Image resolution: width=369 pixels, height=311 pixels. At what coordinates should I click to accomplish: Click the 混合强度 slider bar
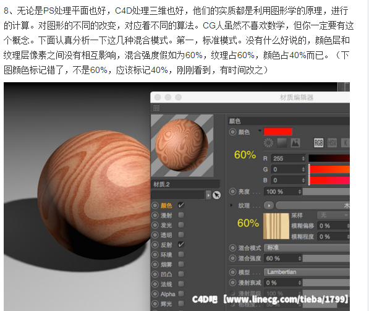pos(326,258)
